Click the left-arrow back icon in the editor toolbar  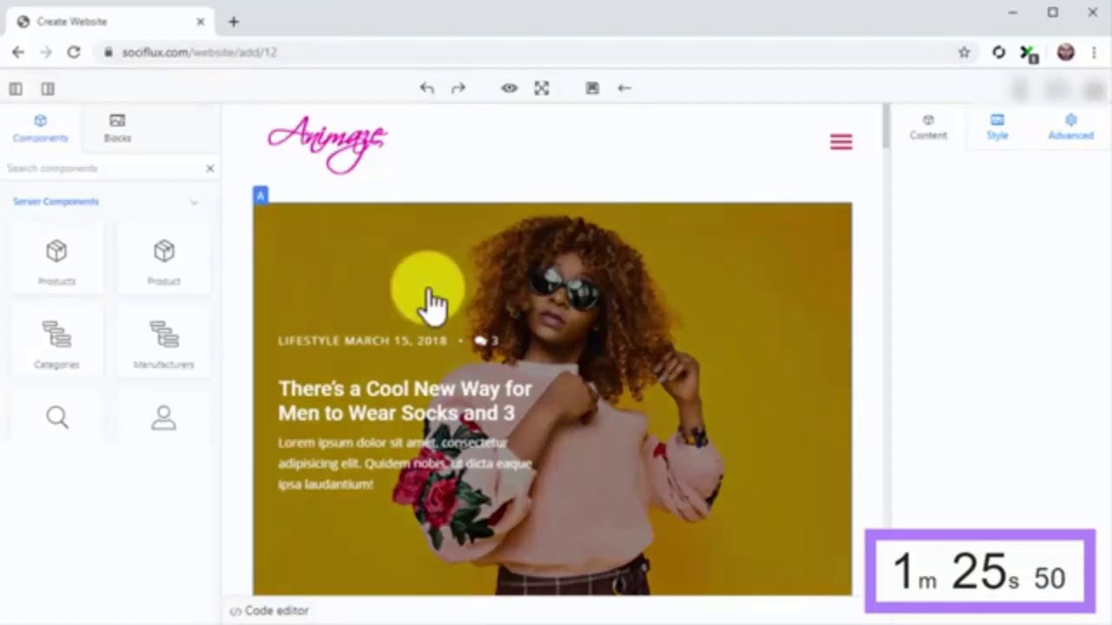(624, 88)
